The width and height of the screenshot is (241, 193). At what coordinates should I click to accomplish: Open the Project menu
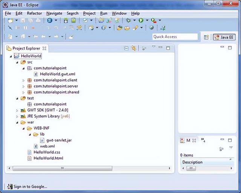(89, 14)
